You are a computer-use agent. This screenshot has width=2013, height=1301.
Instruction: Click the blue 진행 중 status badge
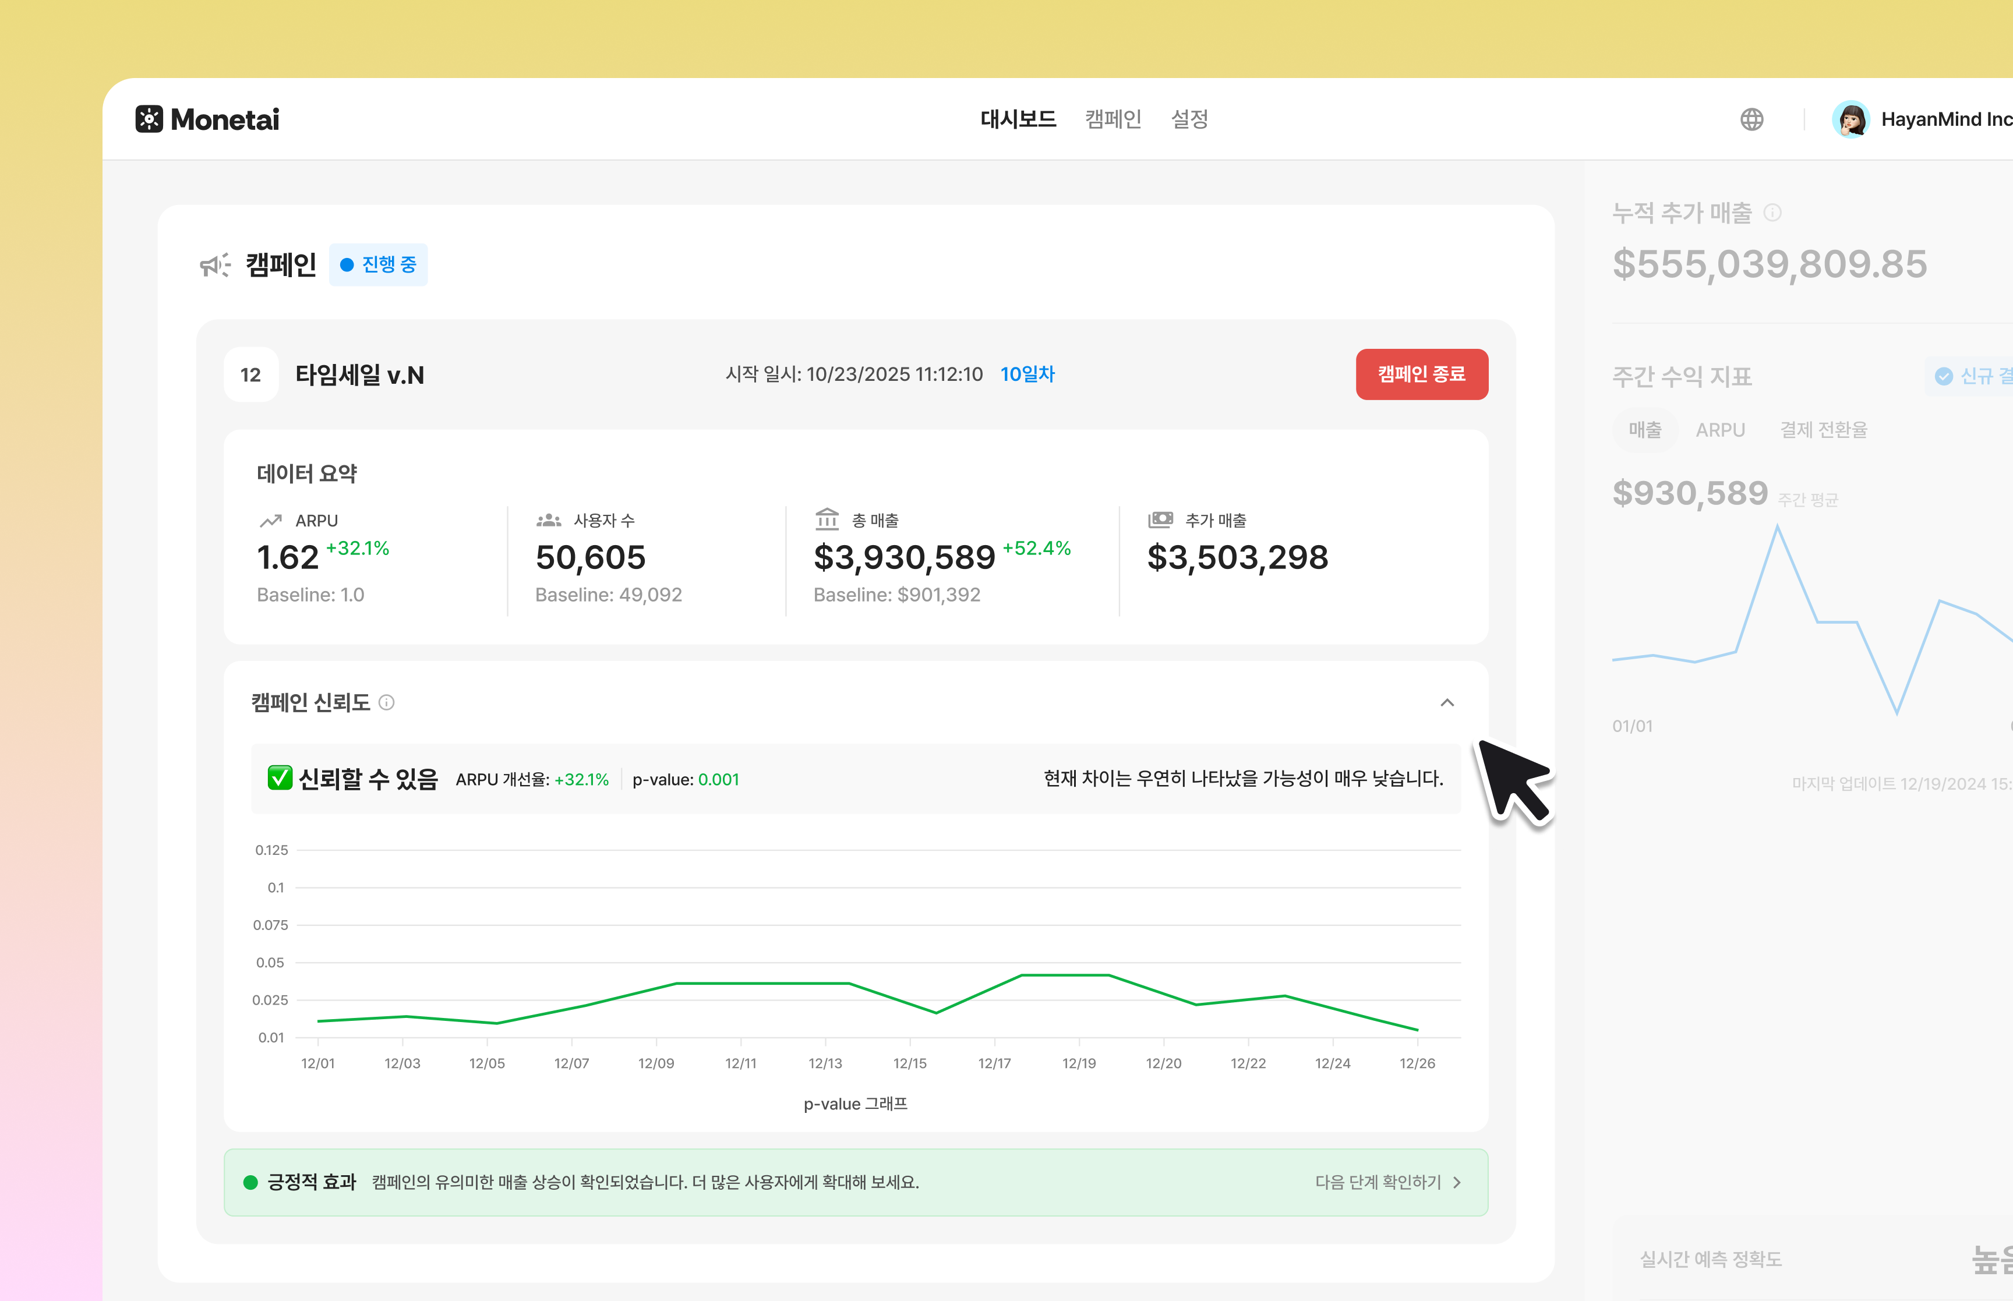pyautogui.click(x=377, y=266)
